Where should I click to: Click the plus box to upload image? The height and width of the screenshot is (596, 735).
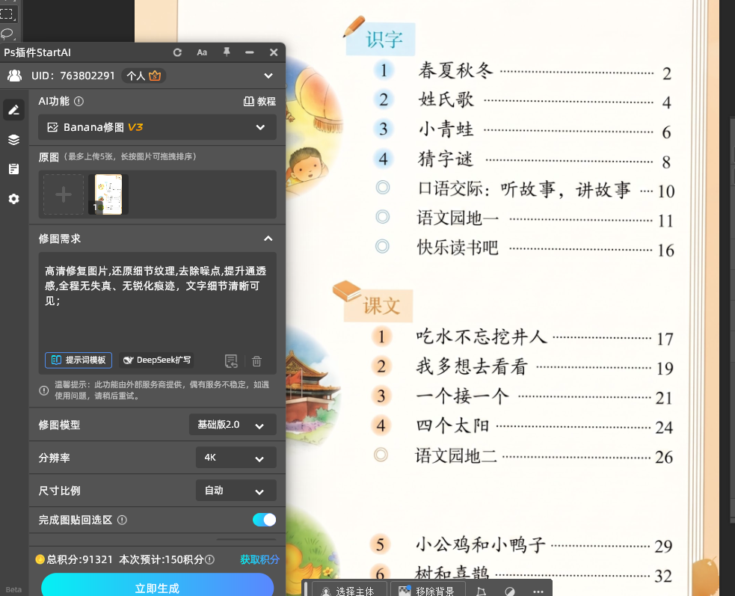(x=64, y=194)
